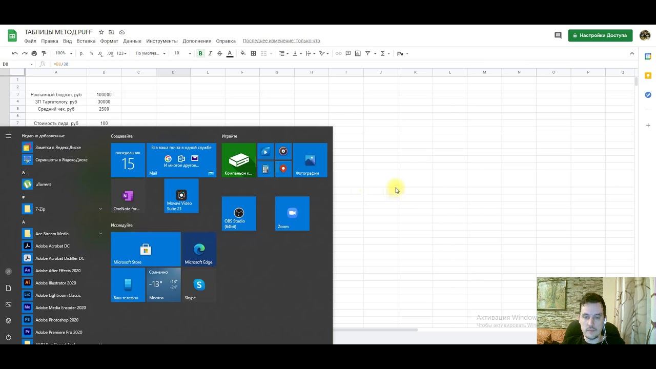
Task: Expand the 7-Zip folder in Start list
Action: click(62, 209)
